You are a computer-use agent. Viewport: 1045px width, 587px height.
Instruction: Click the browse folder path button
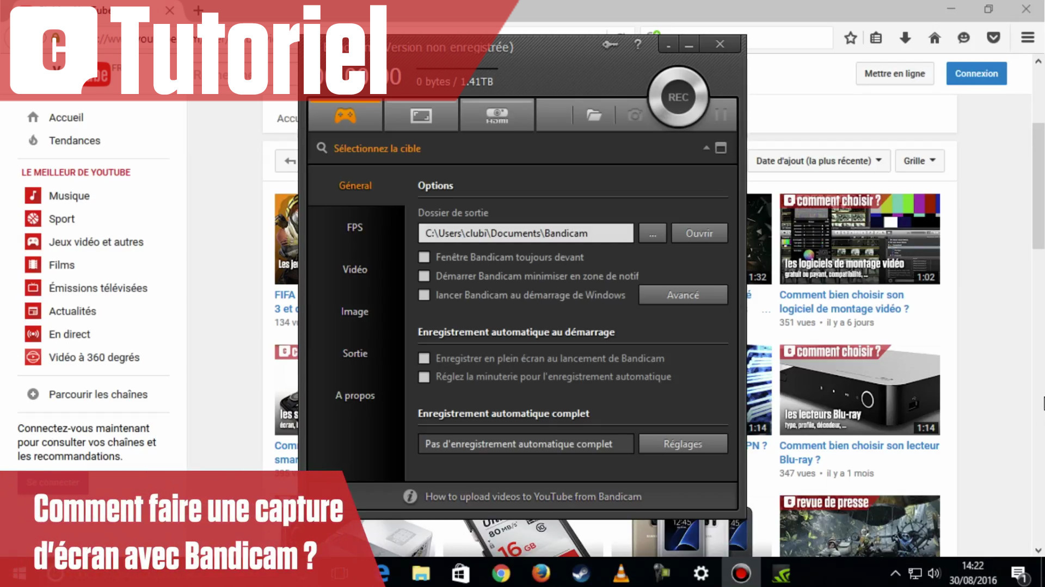tap(651, 233)
